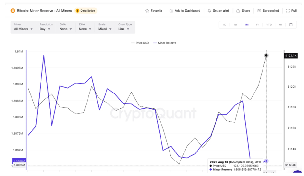304x176 pixels.
Task: Select the 1Y time range tab
Action: coord(257,25)
